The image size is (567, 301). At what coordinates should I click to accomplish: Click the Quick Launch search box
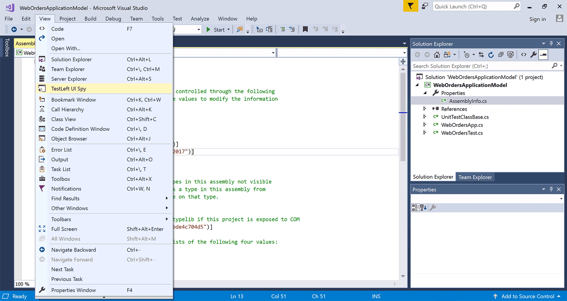pos(473,6)
